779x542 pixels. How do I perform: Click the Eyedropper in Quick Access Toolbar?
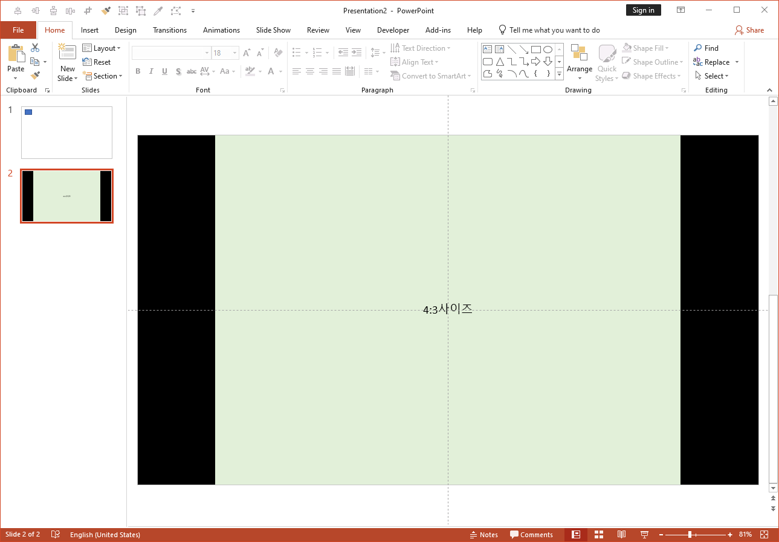[158, 10]
